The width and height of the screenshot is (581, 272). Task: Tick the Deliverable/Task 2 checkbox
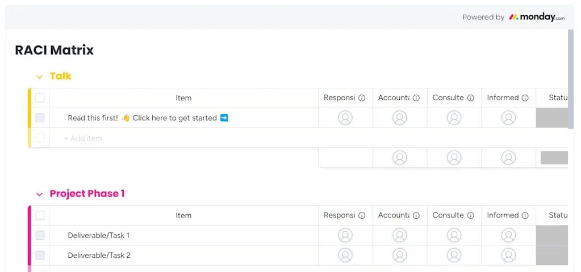coord(40,255)
